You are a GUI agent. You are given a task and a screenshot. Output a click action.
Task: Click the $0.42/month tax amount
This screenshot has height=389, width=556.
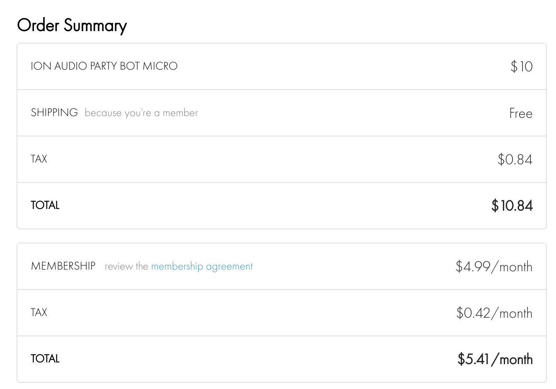click(494, 313)
